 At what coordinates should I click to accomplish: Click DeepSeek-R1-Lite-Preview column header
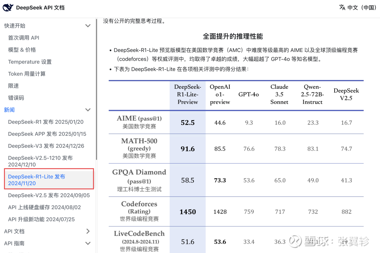(x=188, y=94)
